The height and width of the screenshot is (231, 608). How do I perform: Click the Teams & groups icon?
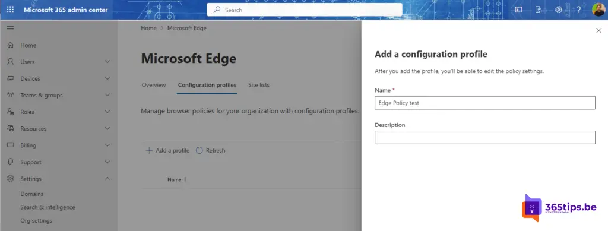tap(11, 95)
